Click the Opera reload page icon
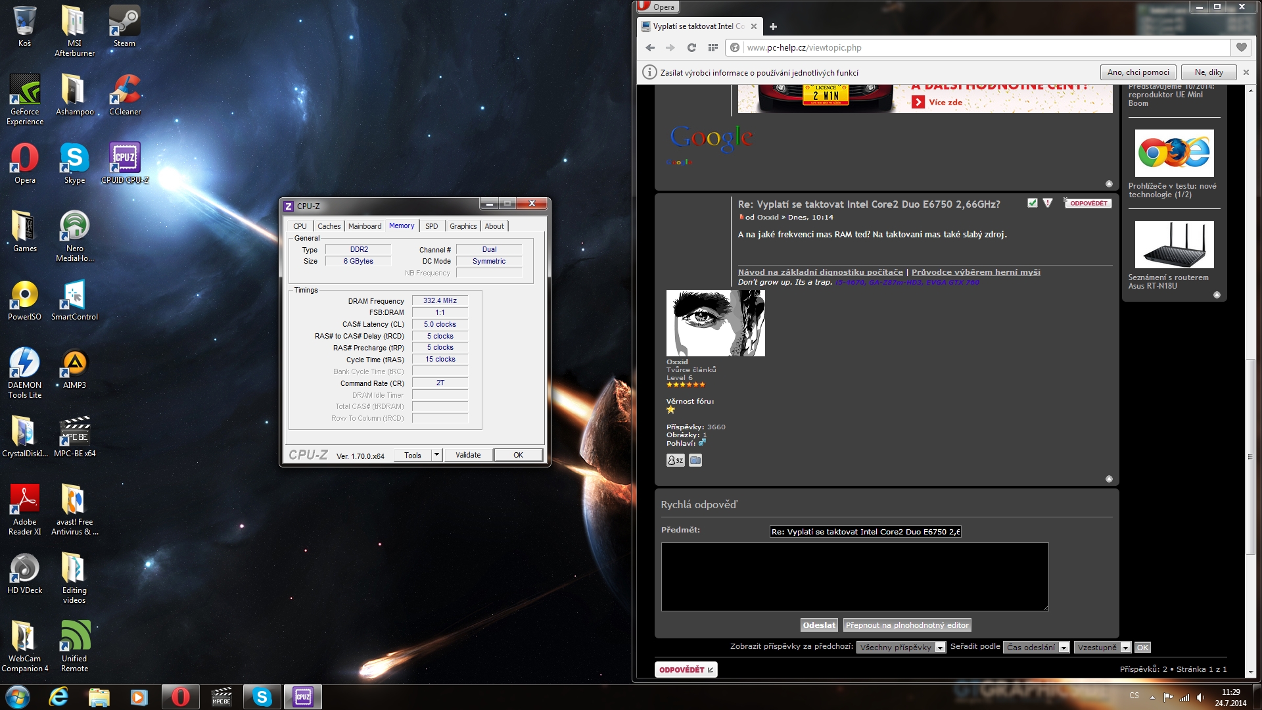Viewport: 1262px width, 710px height. (691, 47)
